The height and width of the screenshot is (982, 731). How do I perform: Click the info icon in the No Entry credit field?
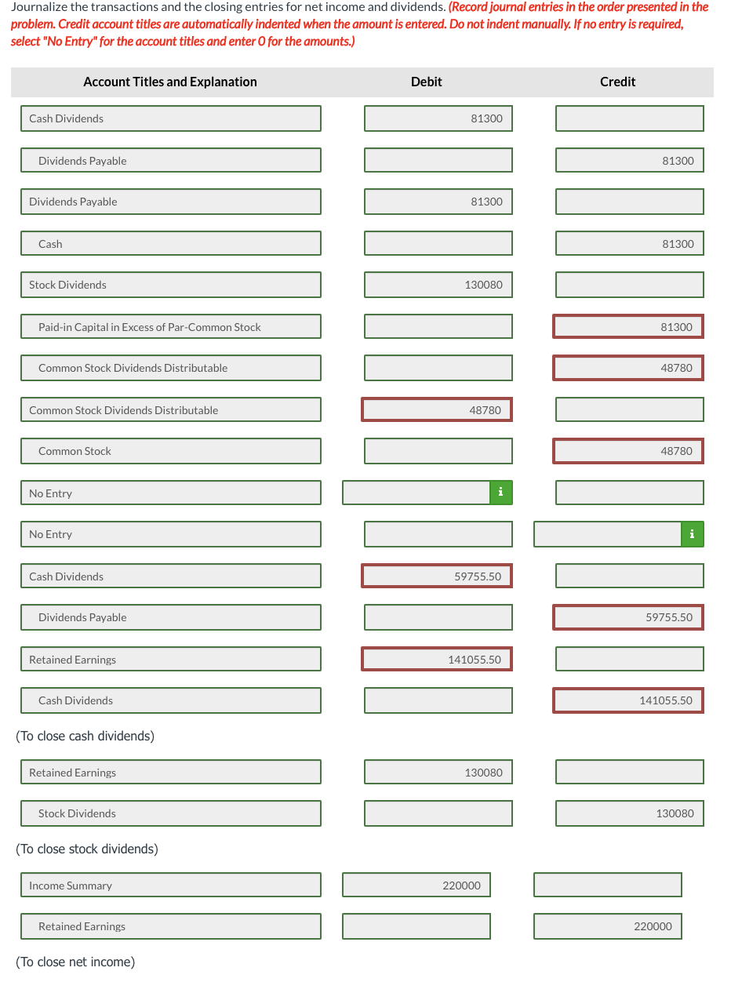(x=692, y=534)
